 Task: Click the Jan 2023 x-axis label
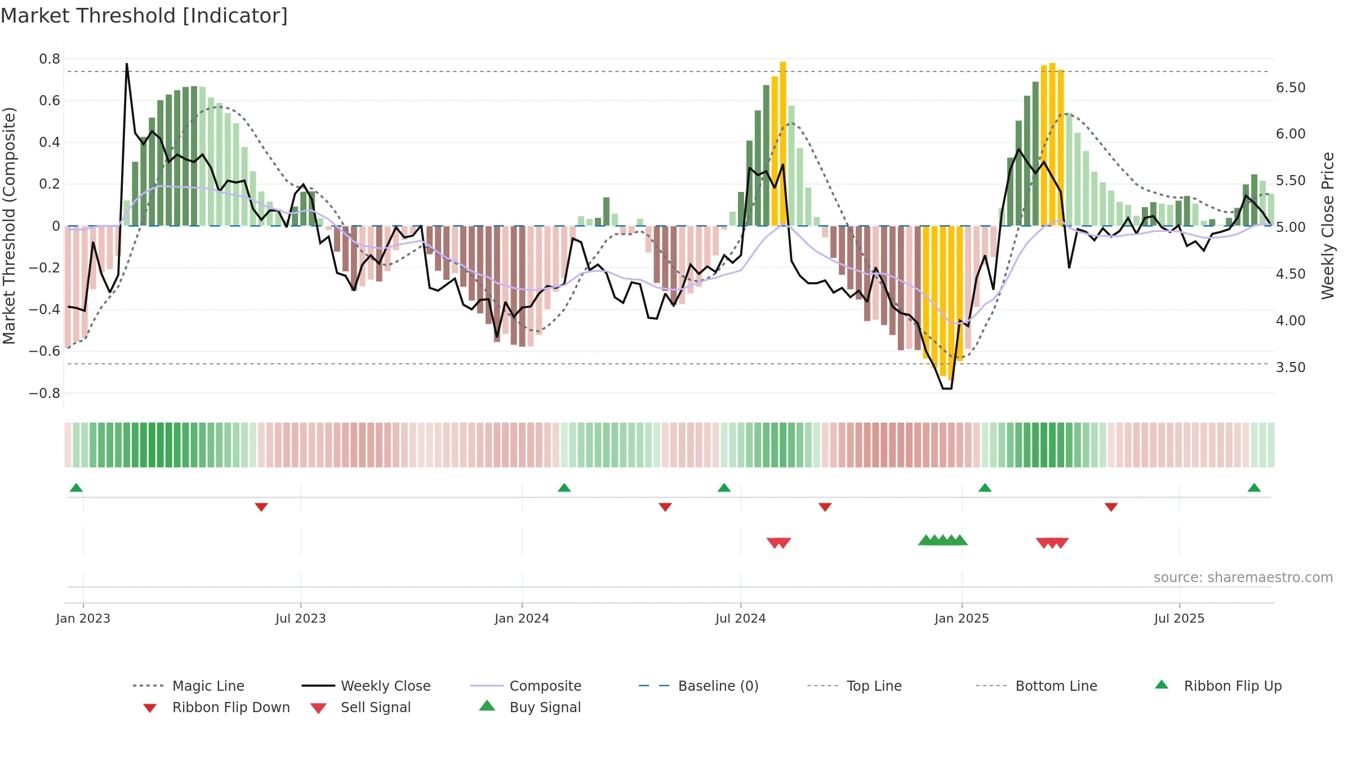coord(83,618)
